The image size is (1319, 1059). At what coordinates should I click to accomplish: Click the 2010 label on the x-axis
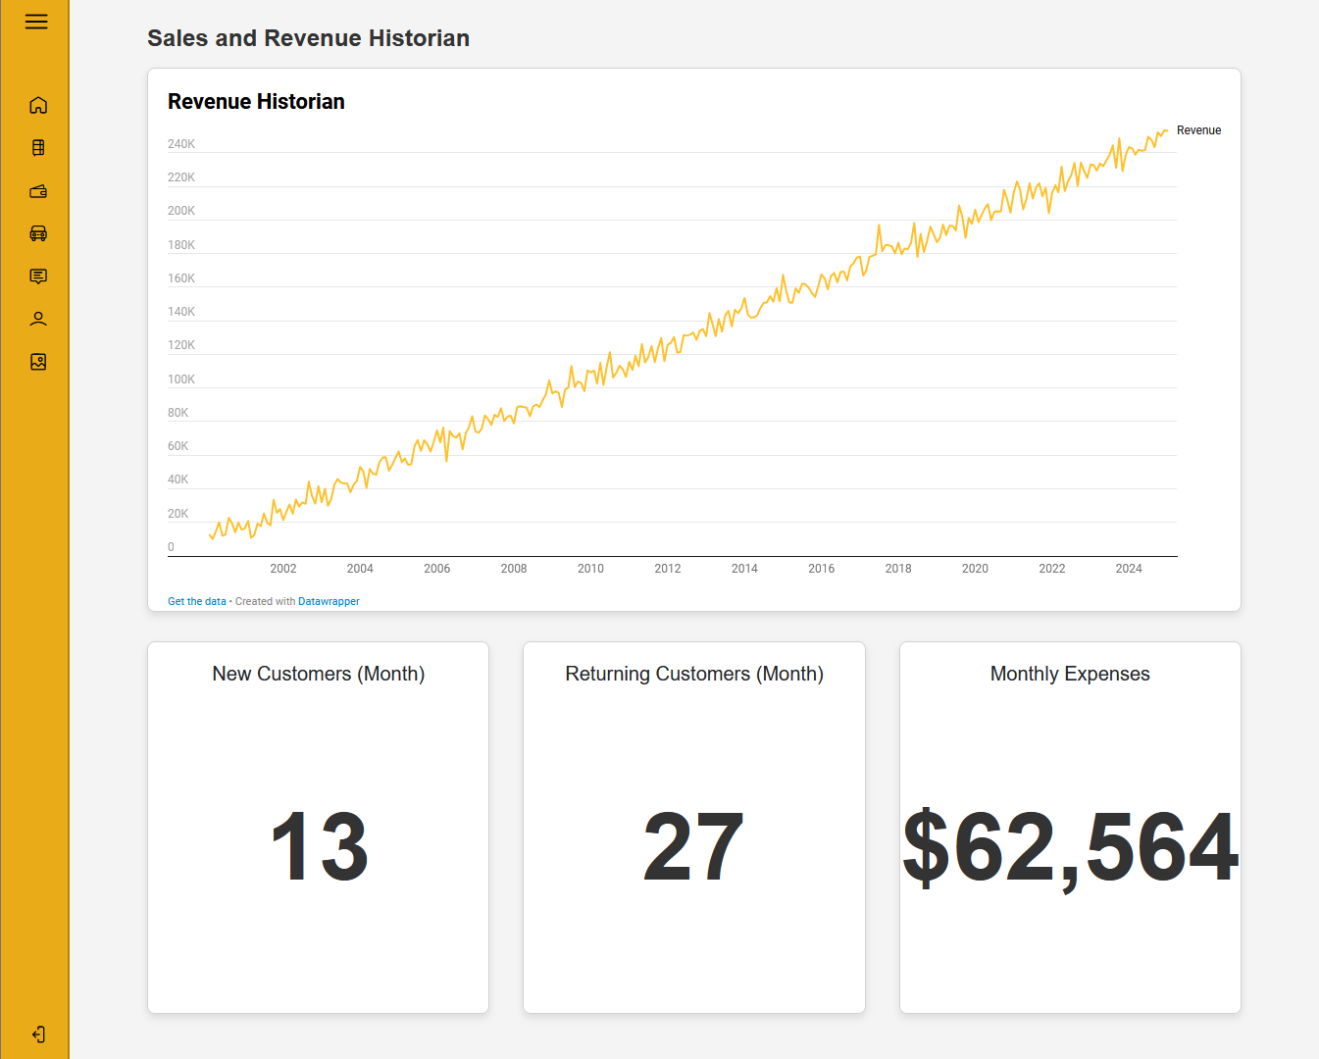(x=590, y=569)
